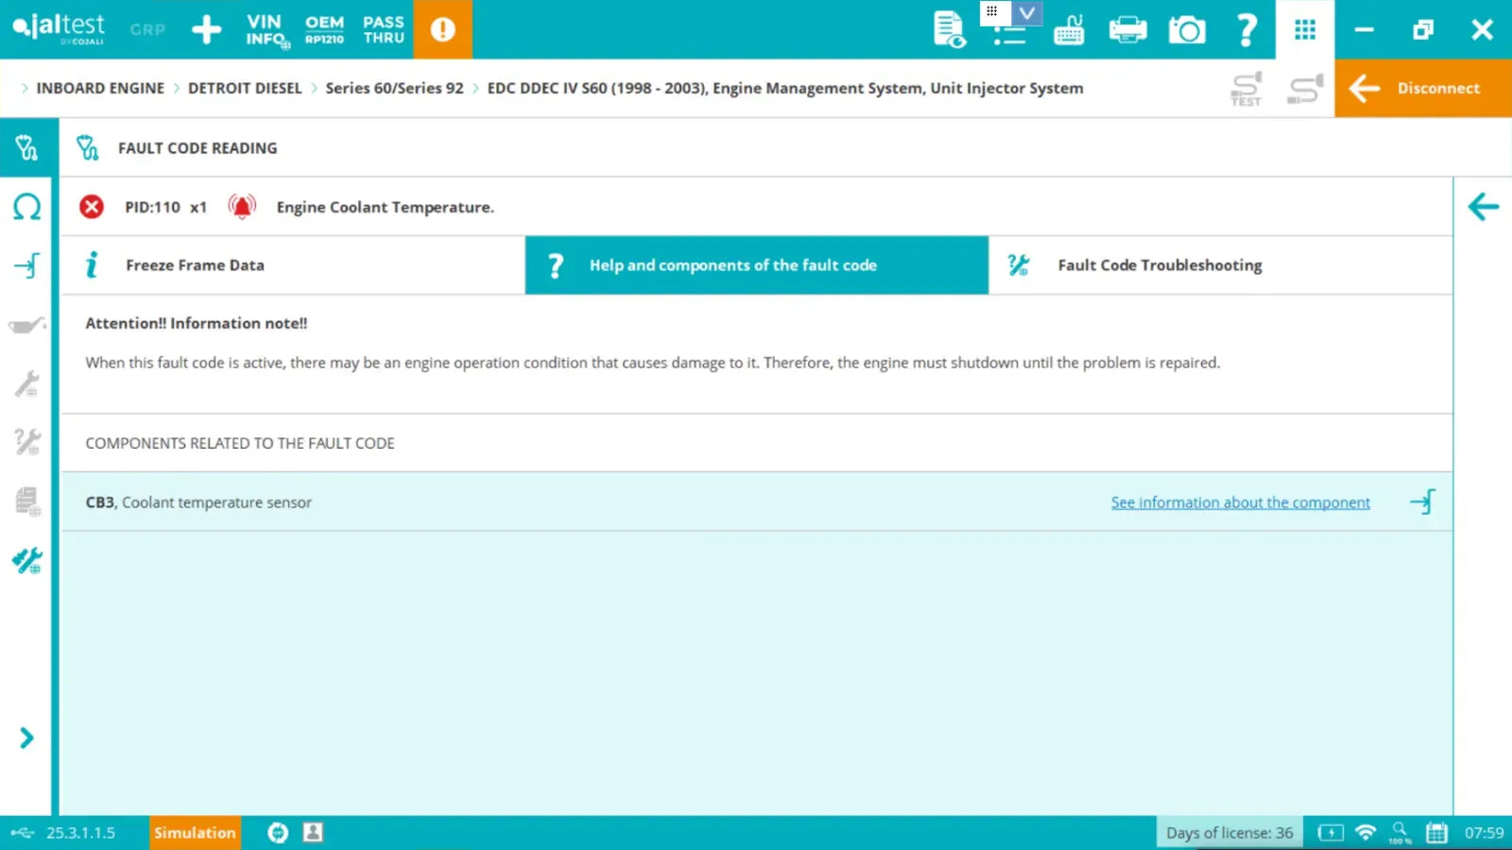Click the Disconnect button
Viewport: 1512px width, 850px height.
coord(1423,88)
